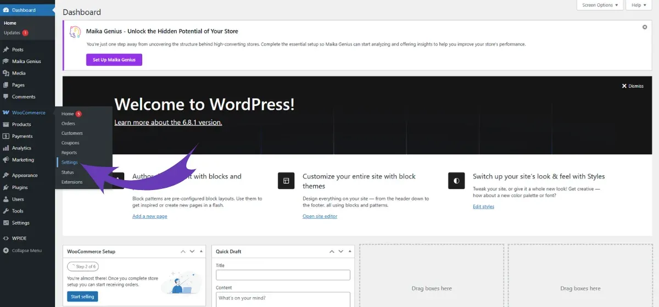The image size is (659, 307).
Task: Click the Pages icon in sidebar
Action: 6,85
